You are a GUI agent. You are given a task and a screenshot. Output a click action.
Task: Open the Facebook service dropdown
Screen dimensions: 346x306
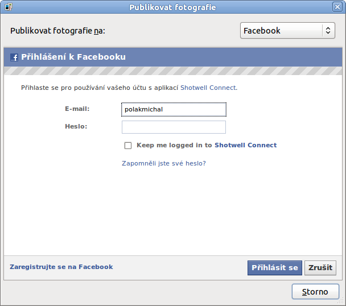[x=287, y=31]
